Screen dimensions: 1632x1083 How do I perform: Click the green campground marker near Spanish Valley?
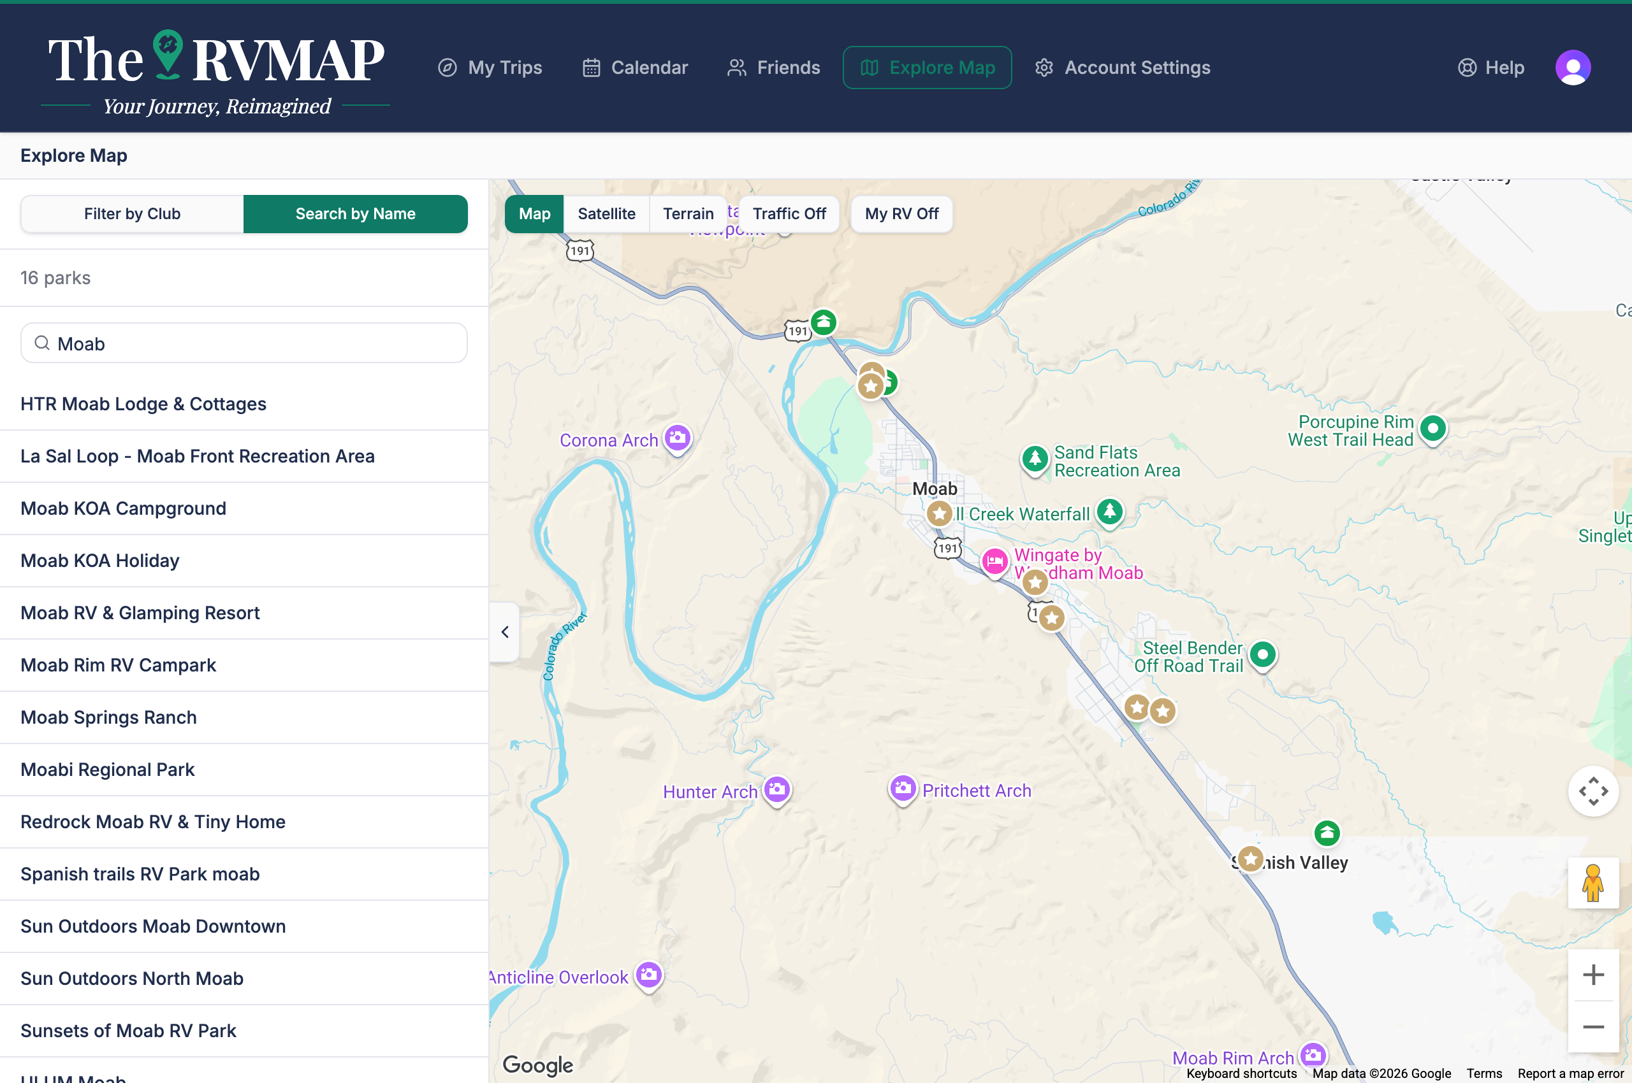(x=1327, y=834)
